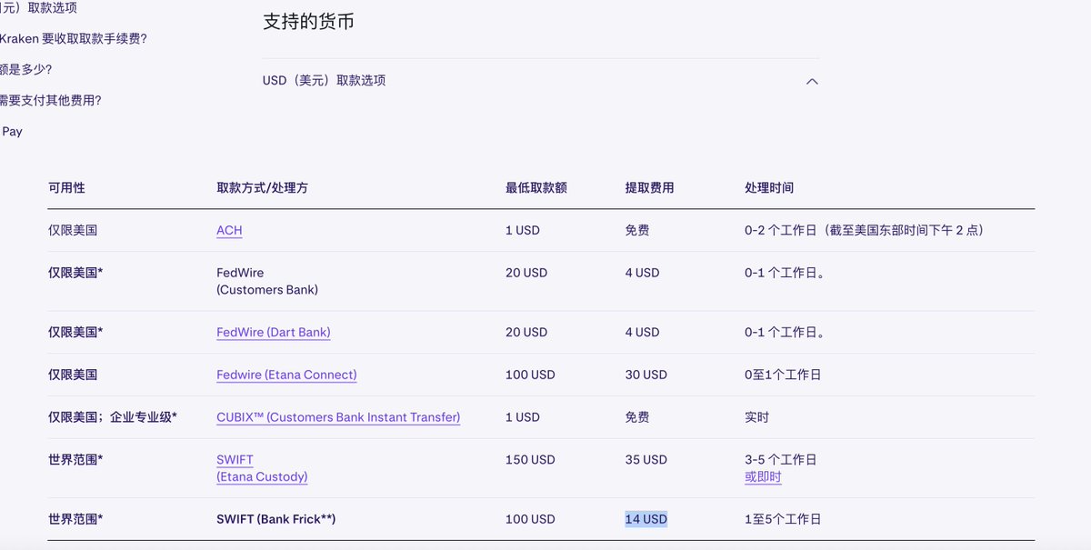Open sidebar link 需要支付其他费用?
Screen dimensions: 1091x550
pos(51,100)
